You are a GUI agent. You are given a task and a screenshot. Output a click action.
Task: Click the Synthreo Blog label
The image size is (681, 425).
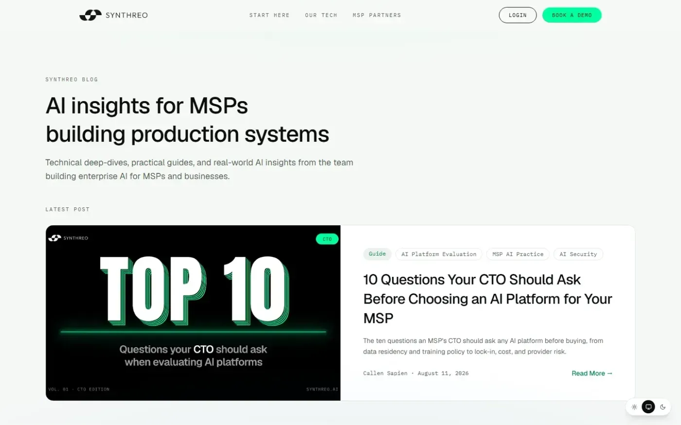(72, 79)
